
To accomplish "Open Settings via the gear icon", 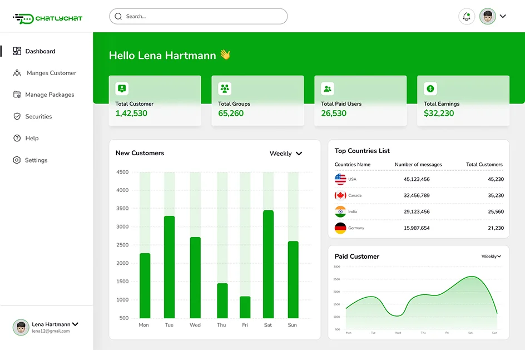I will [17, 160].
